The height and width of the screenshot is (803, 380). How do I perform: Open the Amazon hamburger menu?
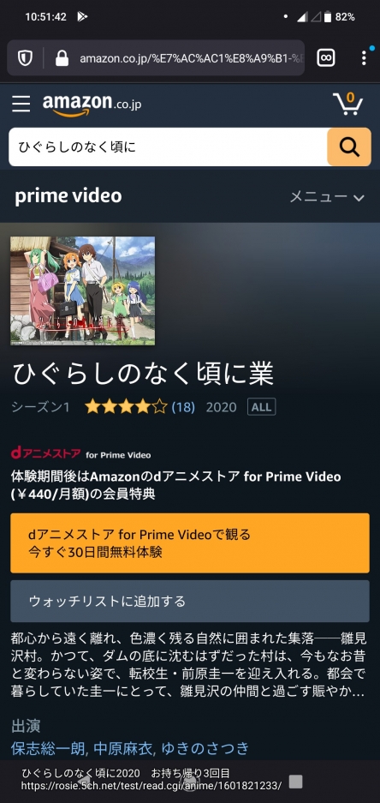[21, 103]
